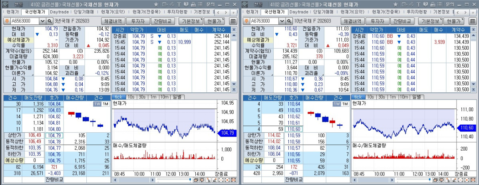
Task: Click 잔량비교 label below left order book
Action: click(54, 179)
